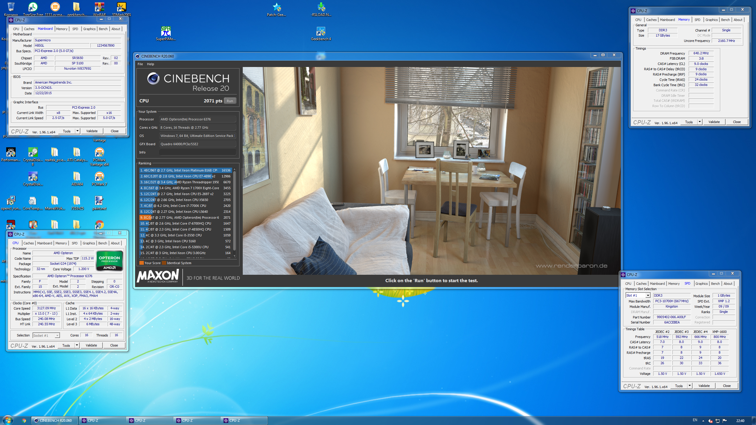Open the SuperPiMod desktop icon
Image resolution: width=756 pixels, height=425 pixels.
click(x=166, y=33)
